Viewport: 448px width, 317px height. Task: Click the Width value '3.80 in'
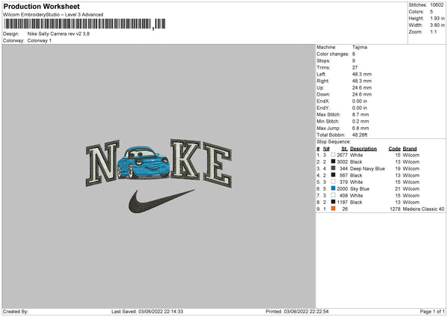tap(438, 25)
